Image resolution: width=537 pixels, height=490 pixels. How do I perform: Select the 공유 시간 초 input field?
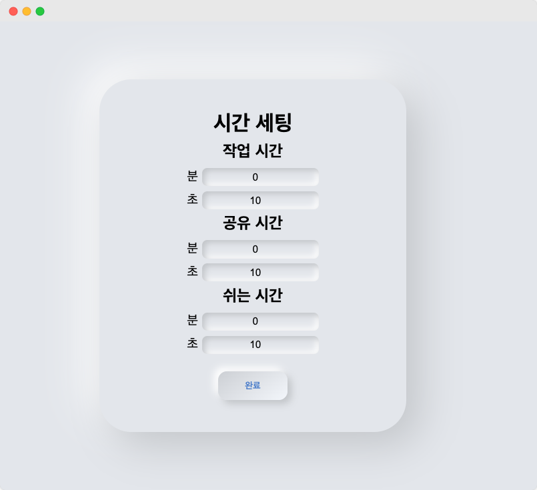click(261, 273)
